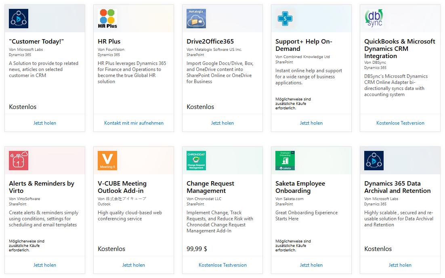Click the Support+ blue cross icon

pyautogui.click(x=285, y=19)
